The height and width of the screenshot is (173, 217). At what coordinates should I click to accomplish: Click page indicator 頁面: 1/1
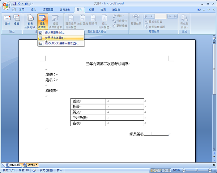click(9, 170)
